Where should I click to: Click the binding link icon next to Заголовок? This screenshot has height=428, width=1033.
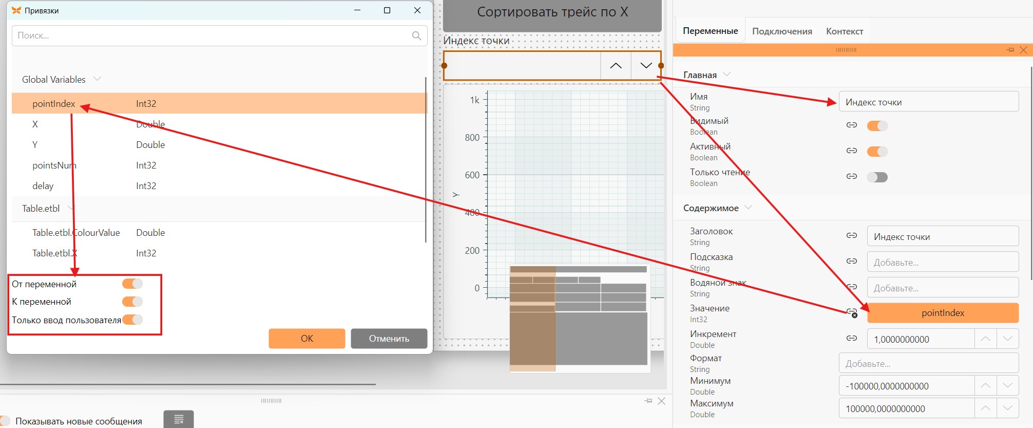coord(852,235)
